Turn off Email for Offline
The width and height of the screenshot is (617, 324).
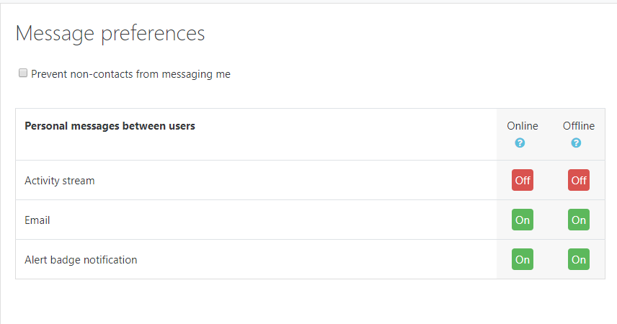[x=579, y=220]
